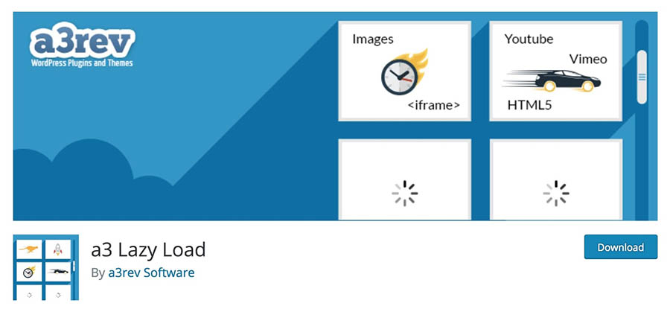The image size is (670, 312).
Task: Click the flaming clock icon in Images card
Action: (404, 72)
